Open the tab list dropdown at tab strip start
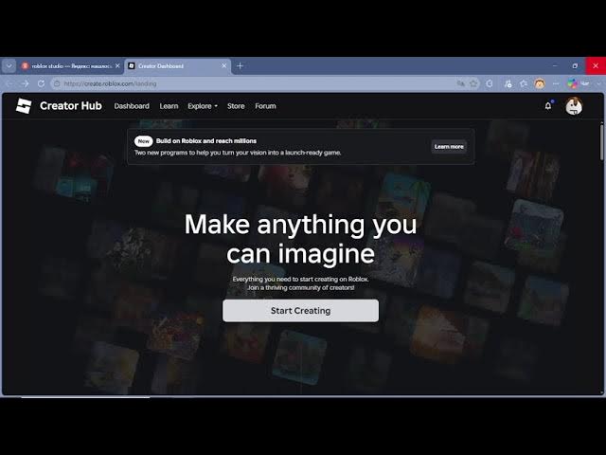The height and width of the screenshot is (455, 606). pos(9,65)
